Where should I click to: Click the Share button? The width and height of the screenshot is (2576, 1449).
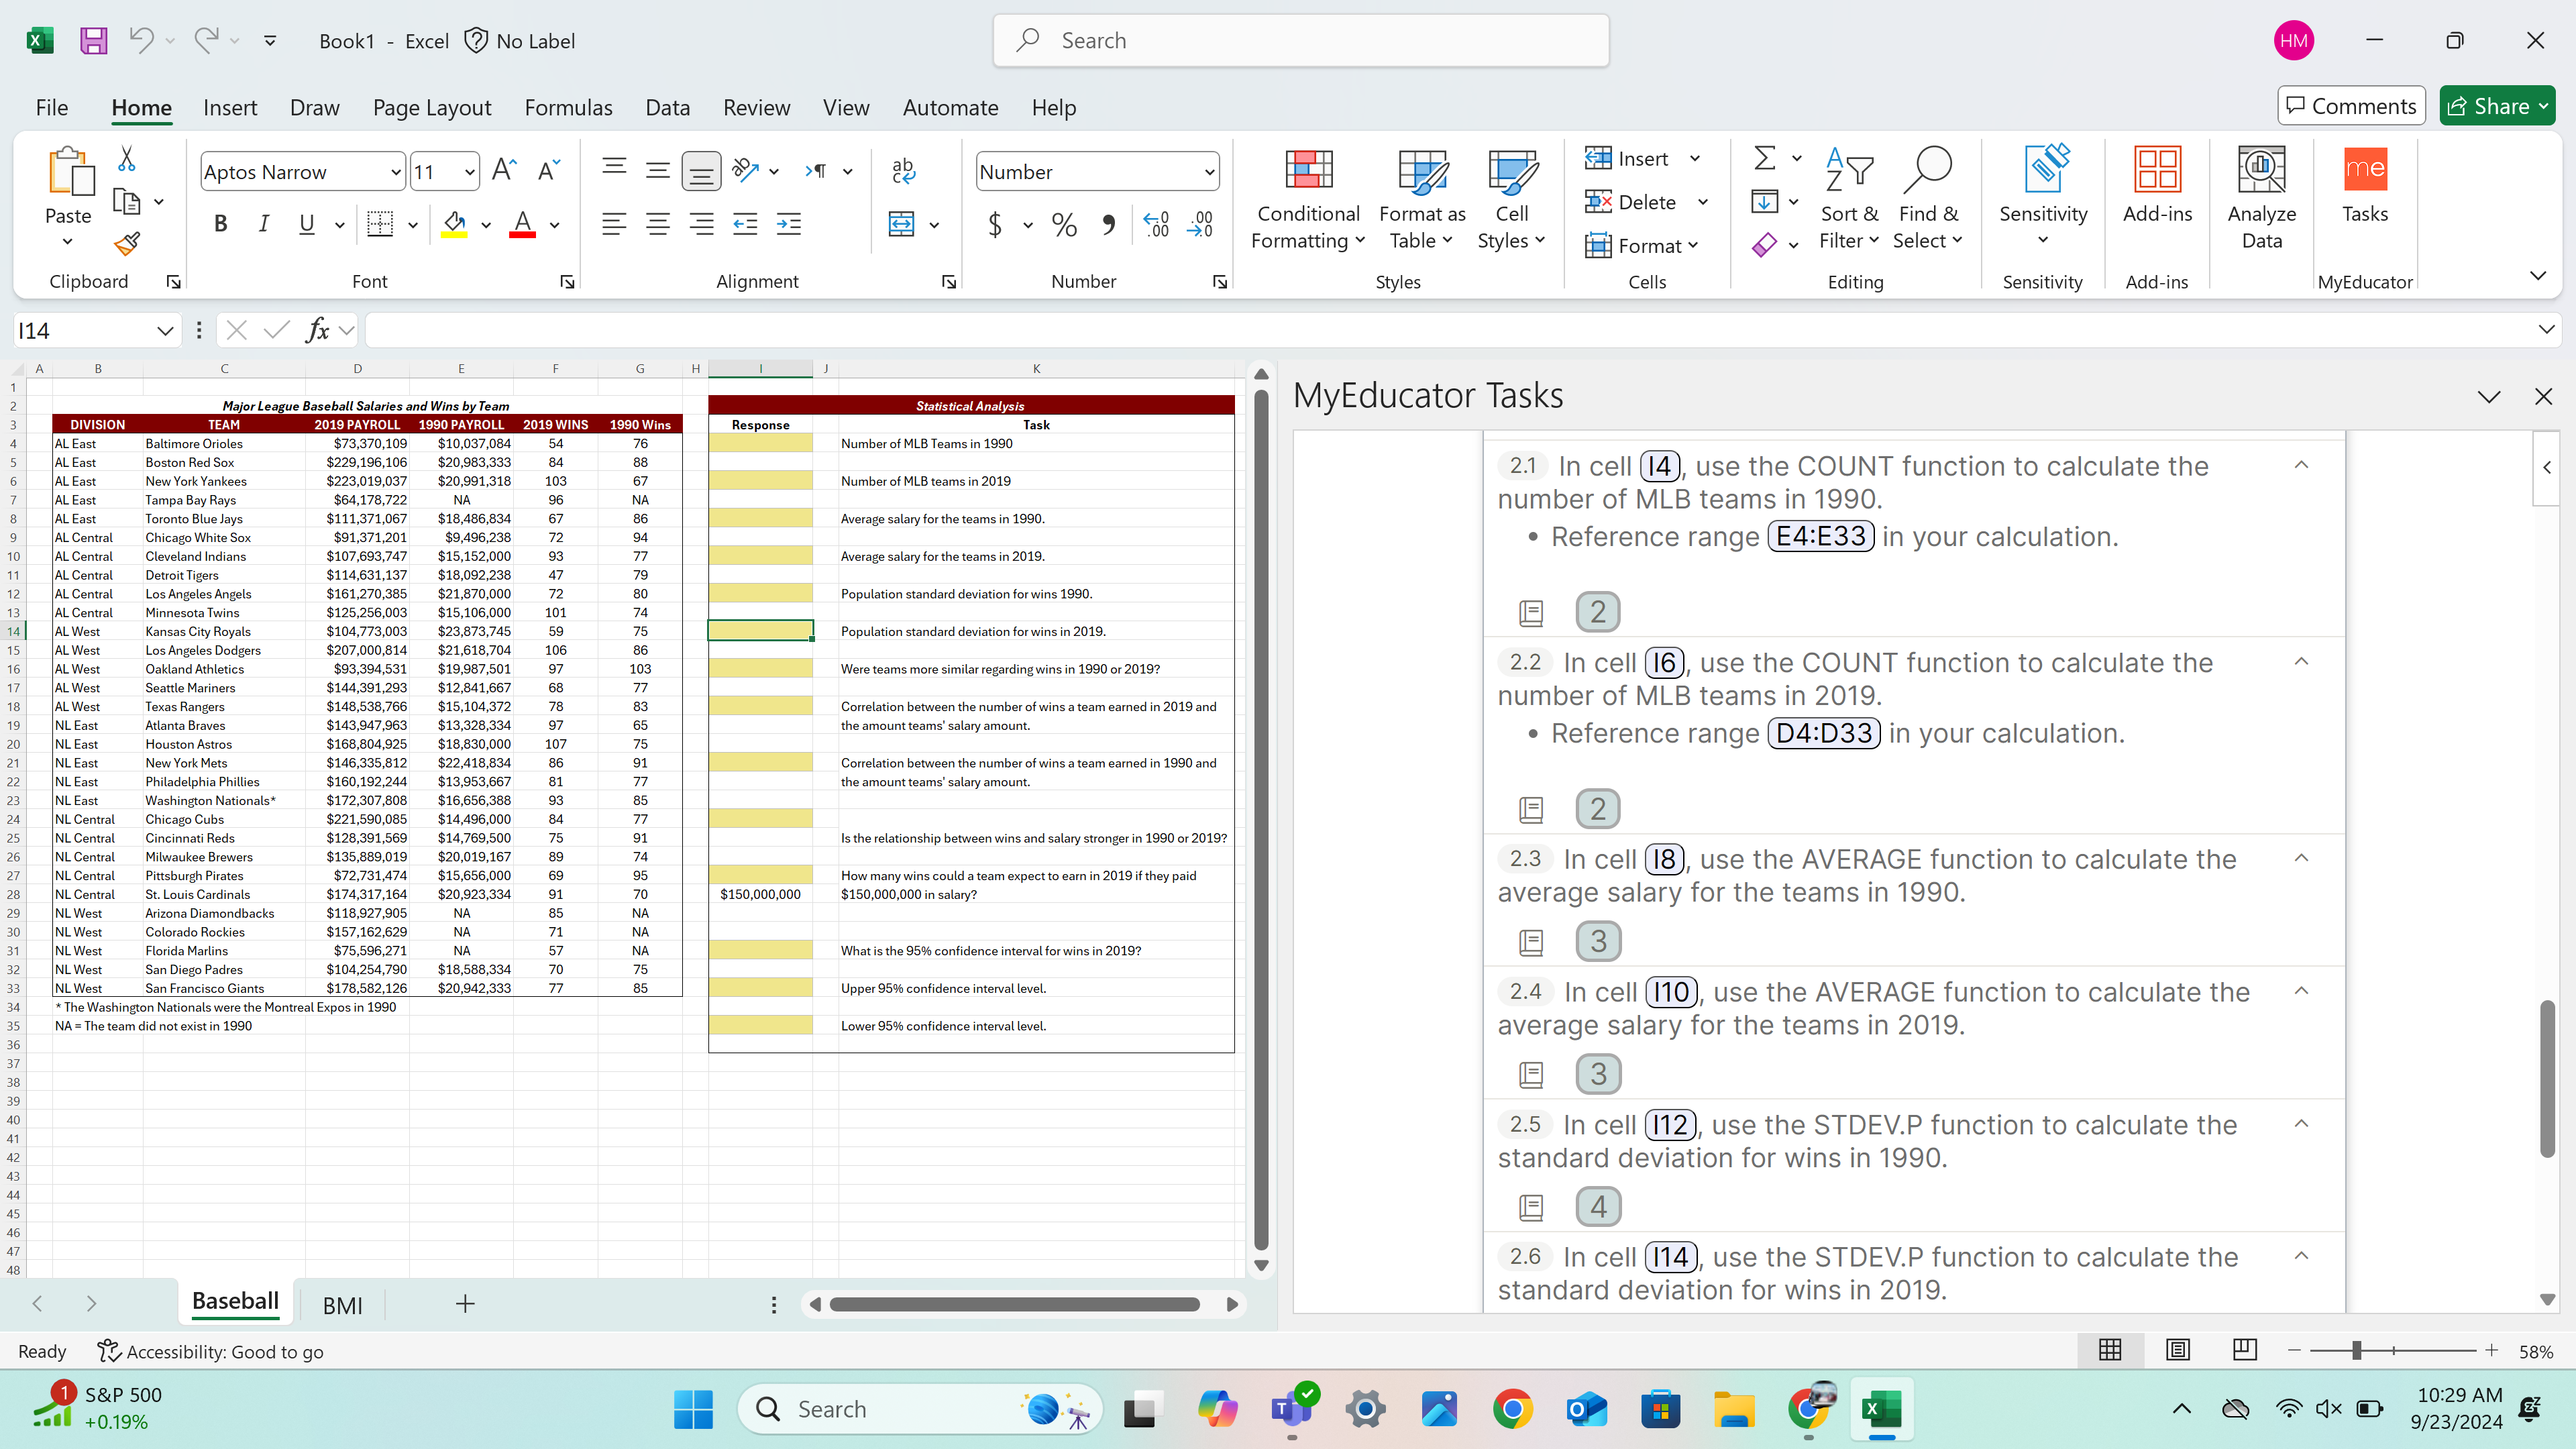click(2494, 105)
